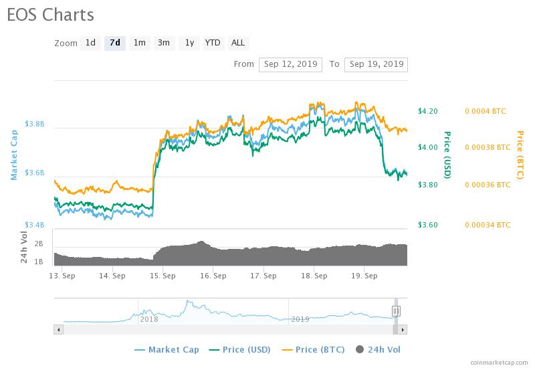Switch zoom to 3m
The image size is (535, 368).
(x=164, y=43)
